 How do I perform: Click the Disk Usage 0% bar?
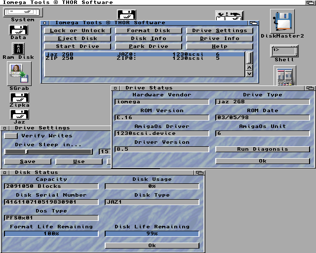152,186
